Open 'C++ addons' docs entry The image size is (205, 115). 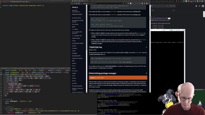(x=75, y=29)
